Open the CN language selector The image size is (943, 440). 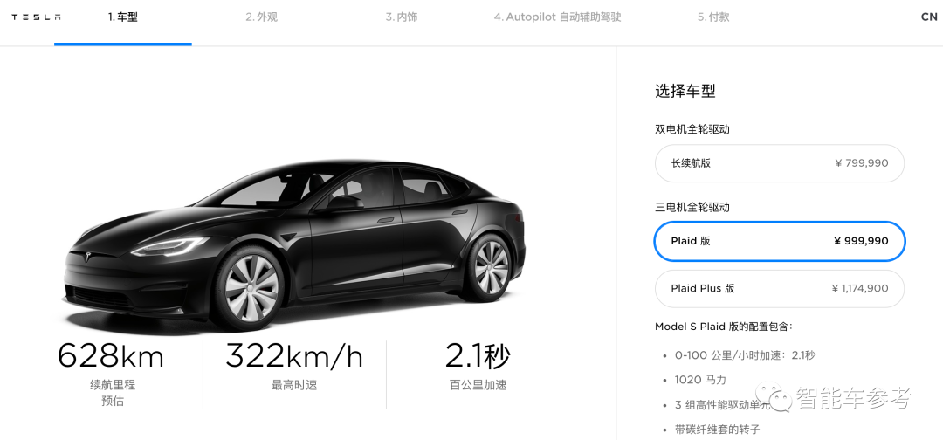tap(929, 17)
